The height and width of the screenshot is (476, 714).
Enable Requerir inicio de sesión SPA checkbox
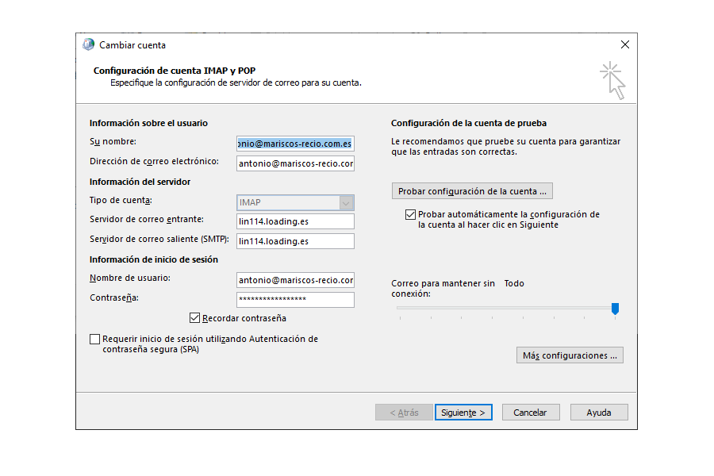(94, 339)
